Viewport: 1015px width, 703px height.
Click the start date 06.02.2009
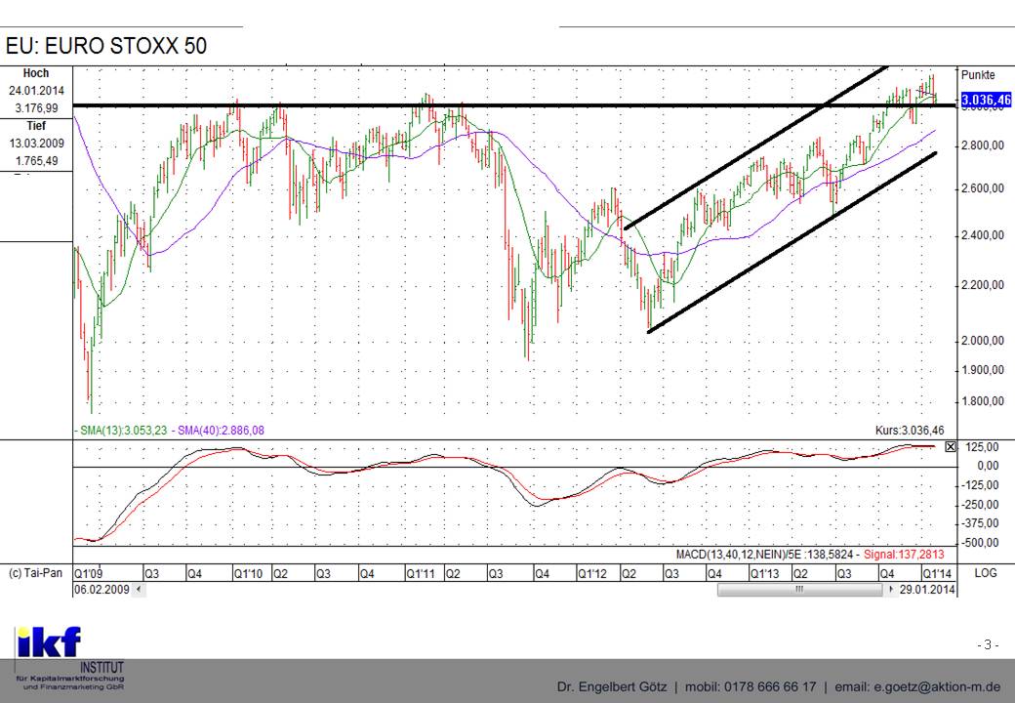101,589
